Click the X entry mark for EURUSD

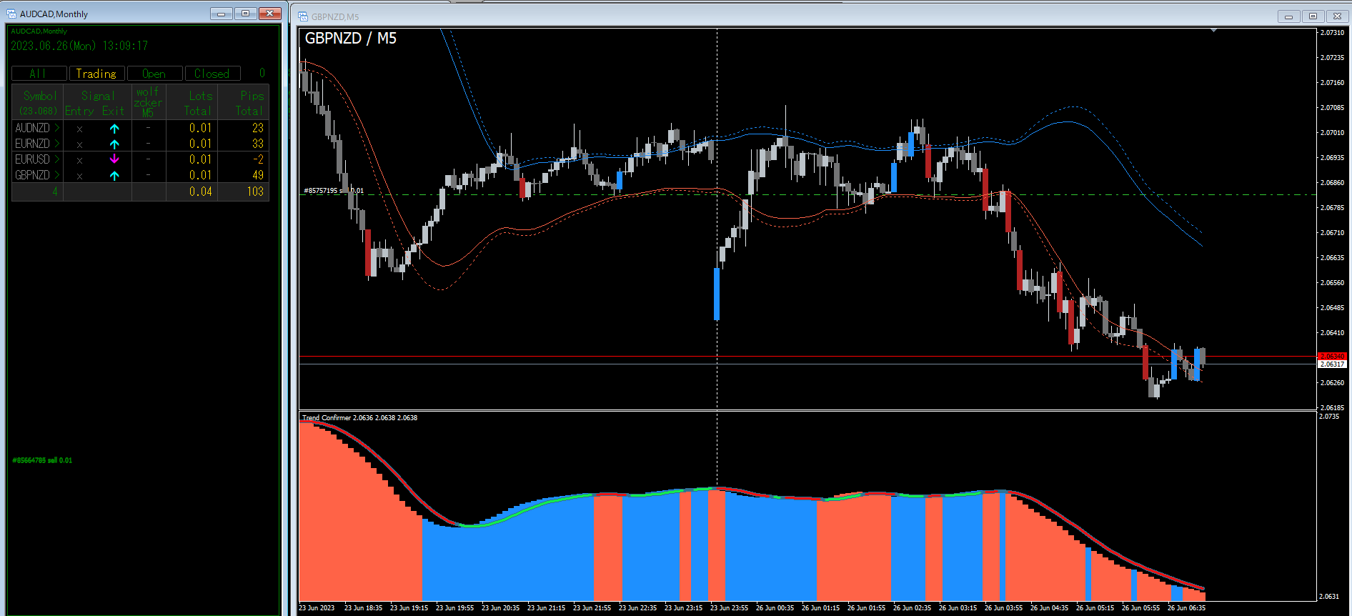[x=79, y=160]
